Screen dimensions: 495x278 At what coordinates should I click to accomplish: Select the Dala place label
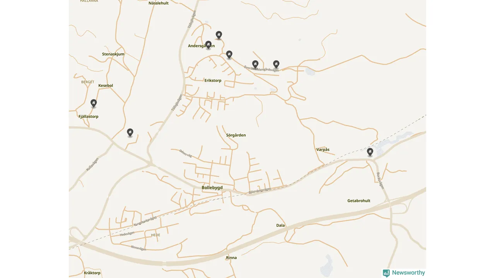[280, 225]
